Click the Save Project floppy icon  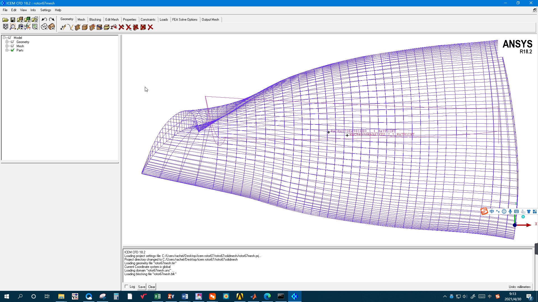click(x=13, y=20)
